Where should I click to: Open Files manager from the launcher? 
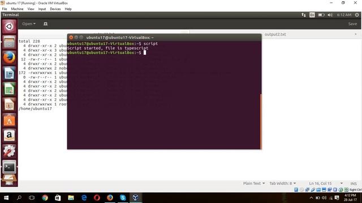coord(9,42)
